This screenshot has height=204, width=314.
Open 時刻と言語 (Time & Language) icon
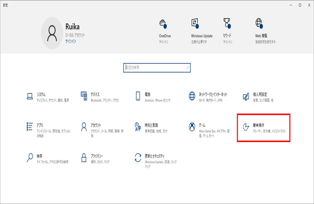[x=138, y=127]
